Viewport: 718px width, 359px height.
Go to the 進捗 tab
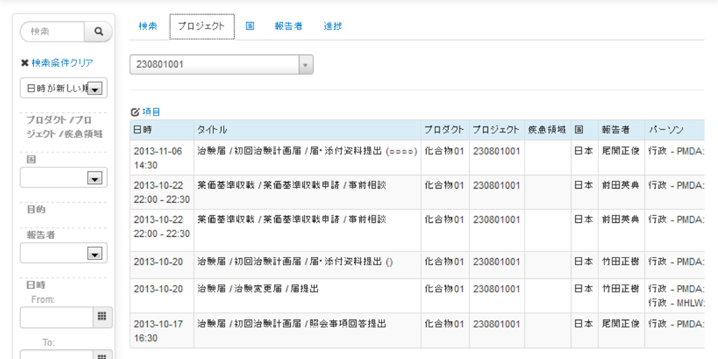[332, 26]
